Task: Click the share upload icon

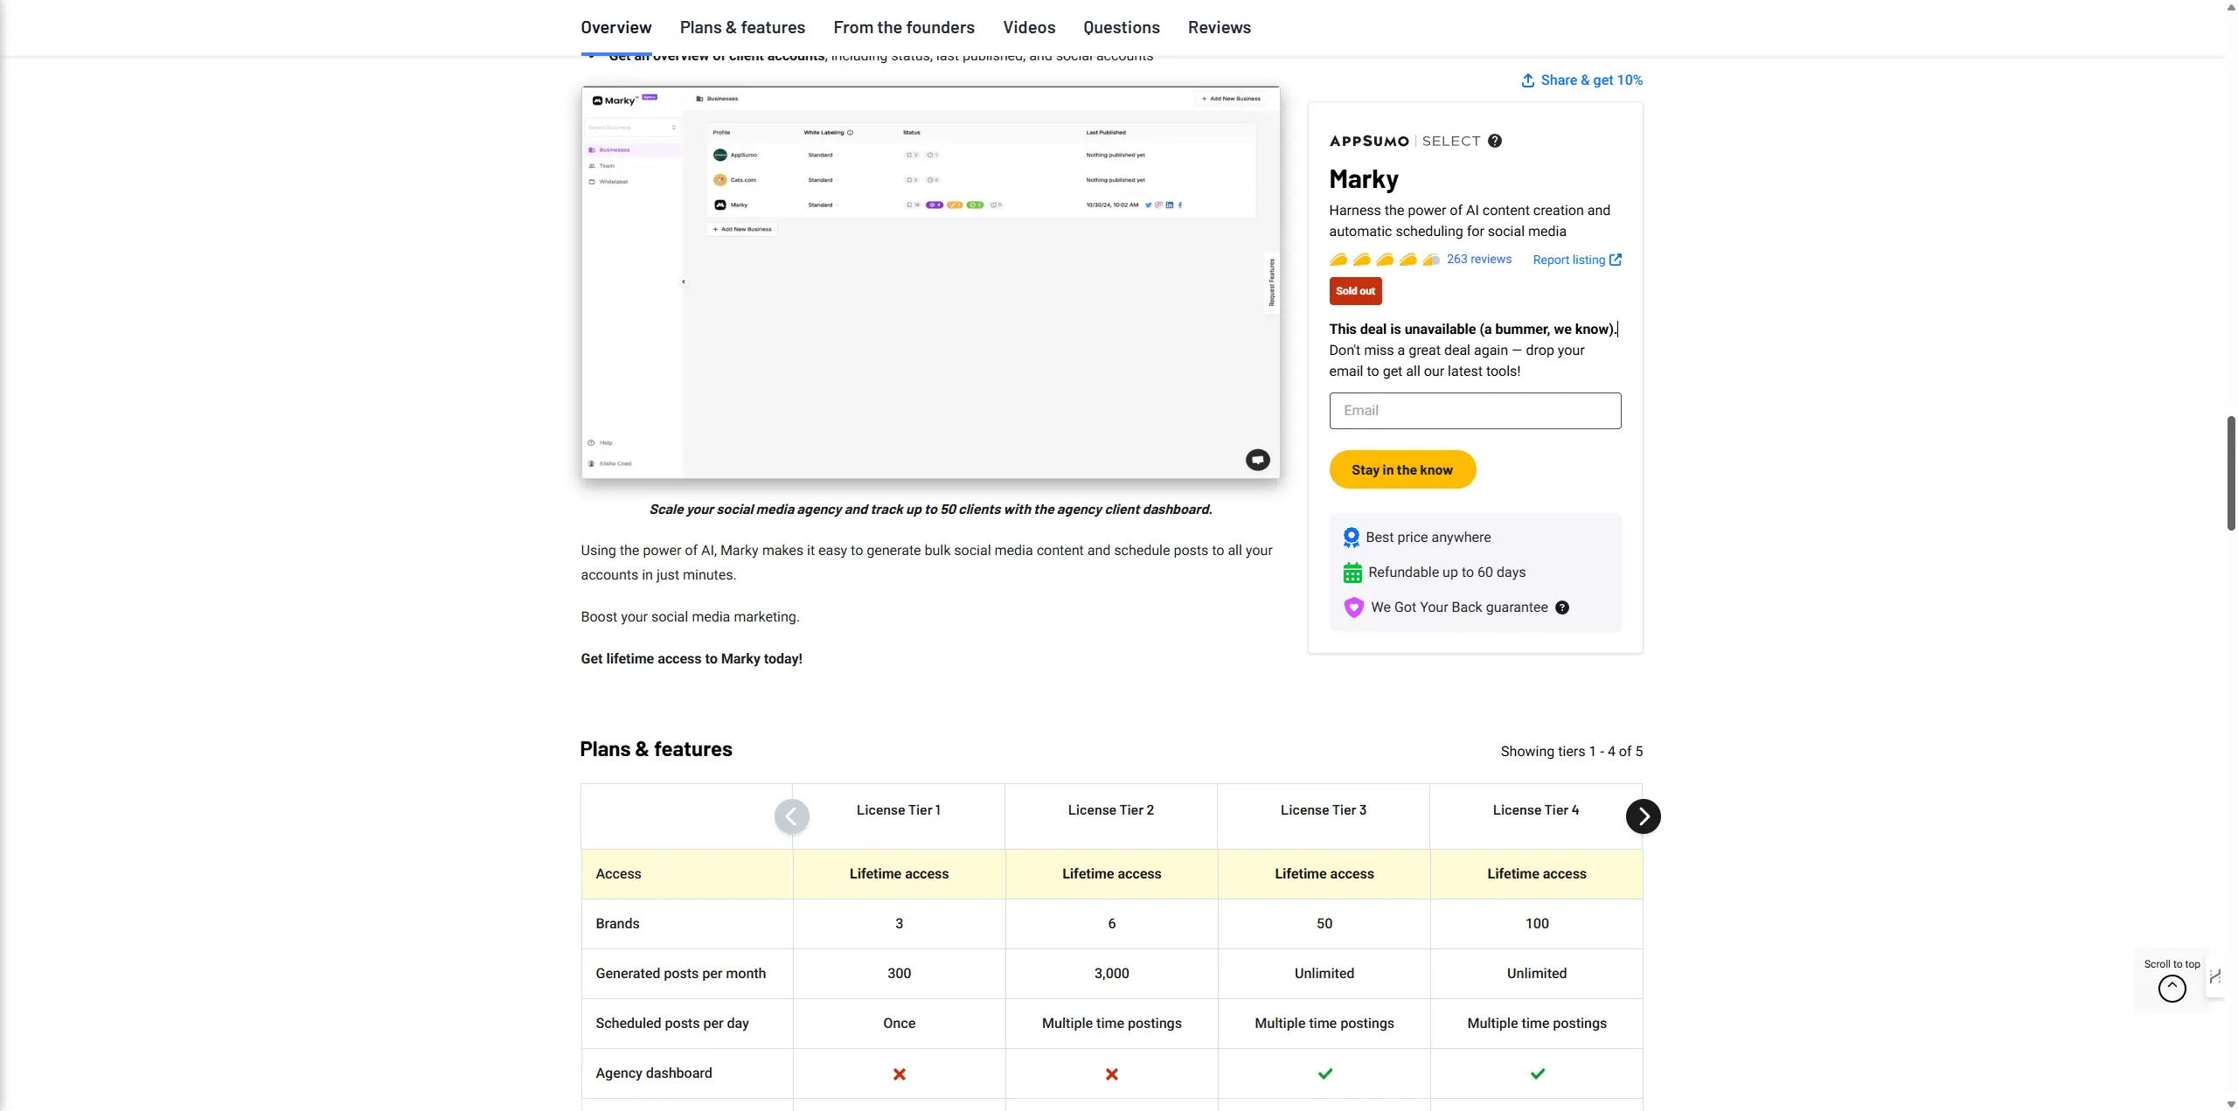Action: click(x=1527, y=80)
